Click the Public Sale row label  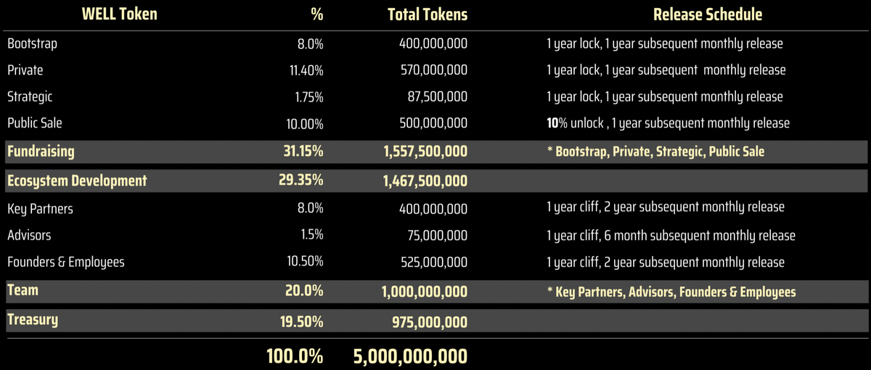coord(35,123)
